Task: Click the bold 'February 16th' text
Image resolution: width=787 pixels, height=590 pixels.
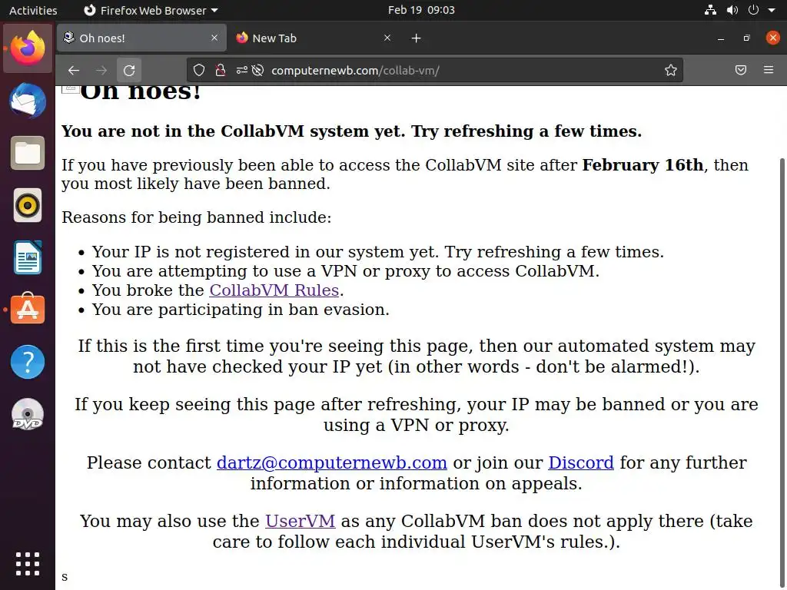Action: tap(643, 165)
